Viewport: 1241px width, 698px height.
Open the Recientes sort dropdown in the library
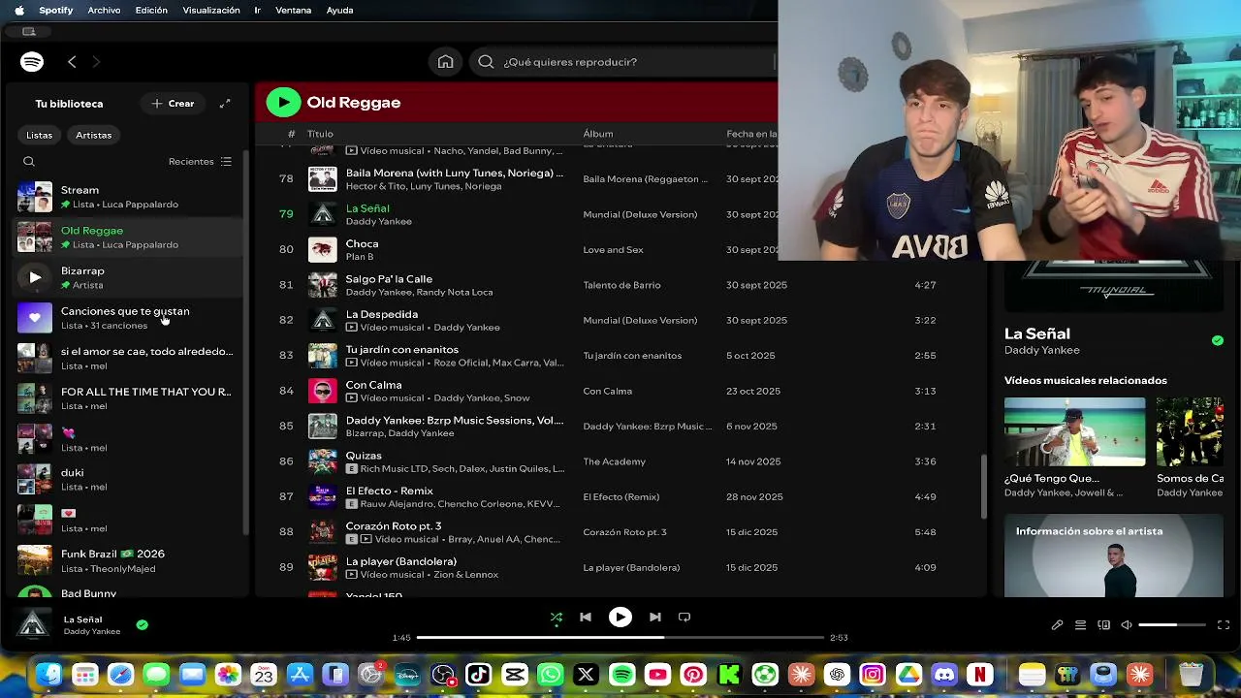point(200,162)
